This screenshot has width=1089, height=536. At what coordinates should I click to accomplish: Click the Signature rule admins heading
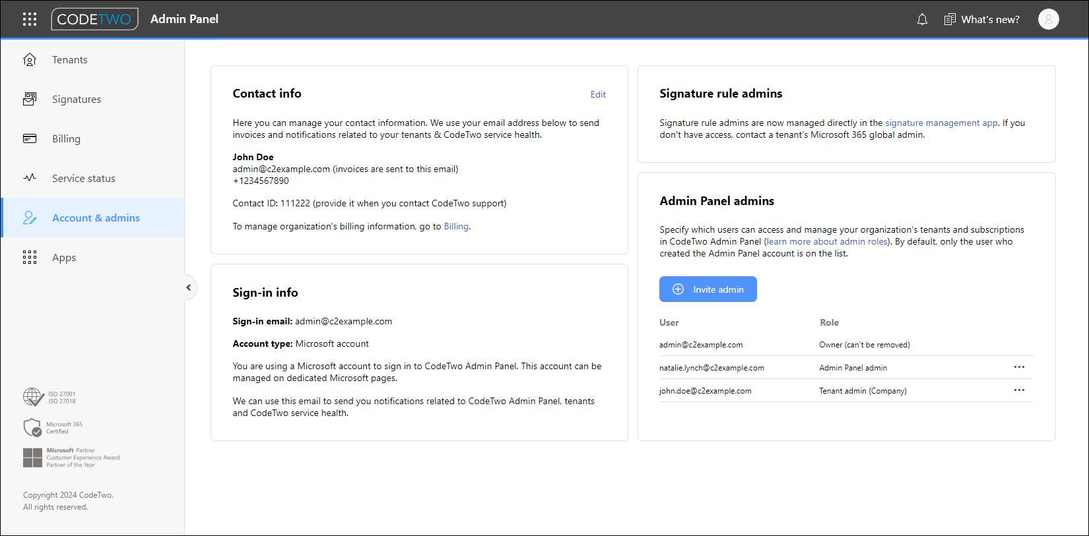tap(721, 94)
